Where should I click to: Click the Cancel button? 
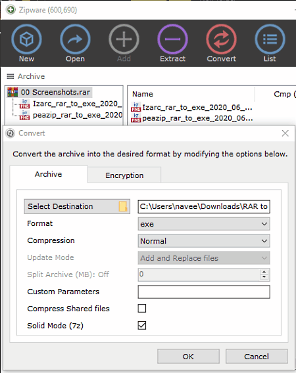[x=257, y=357]
